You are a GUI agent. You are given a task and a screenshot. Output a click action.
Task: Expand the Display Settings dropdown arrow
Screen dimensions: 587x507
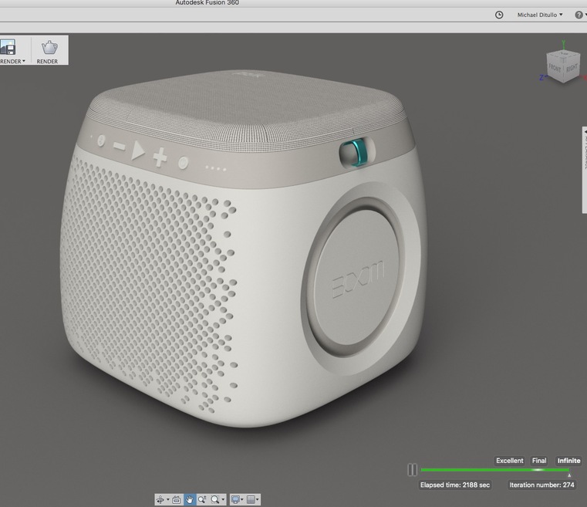click(242, 499)
